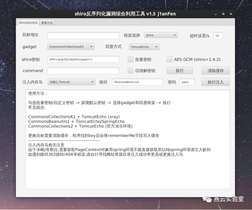The width and height of the screenshot is (252, 210).
Task: Click the 路径 /favicondemo.ico field
Action: point(138,82)
